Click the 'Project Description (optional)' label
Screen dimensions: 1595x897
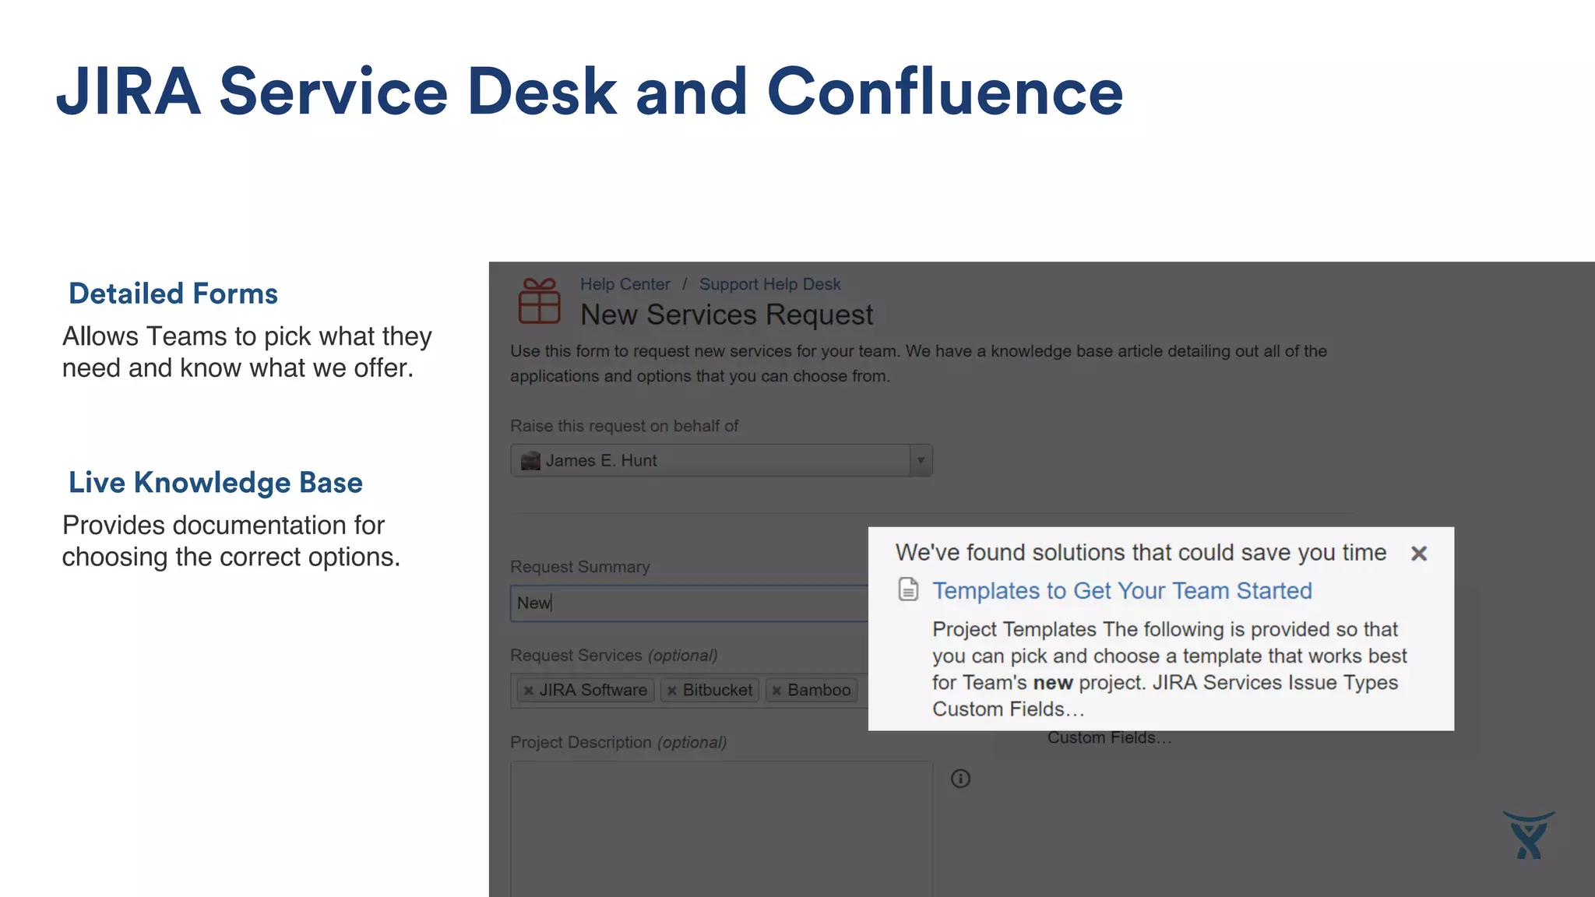[x=618, y=743]
